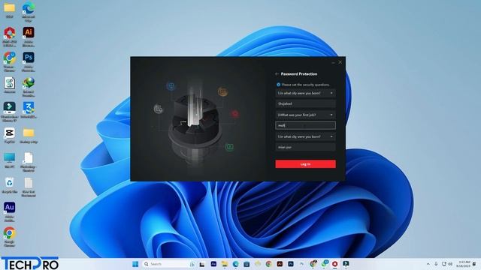This screenshot has height=270, width=481.
Task: Show hidden system tray icons chevron
Action: click(428, 264)
